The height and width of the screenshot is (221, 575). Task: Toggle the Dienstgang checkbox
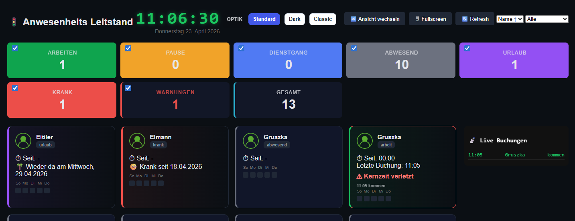(242, 49)
